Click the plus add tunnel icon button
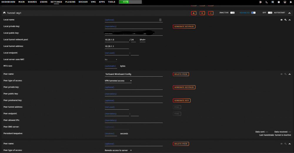294x153 pixels. 202,13
